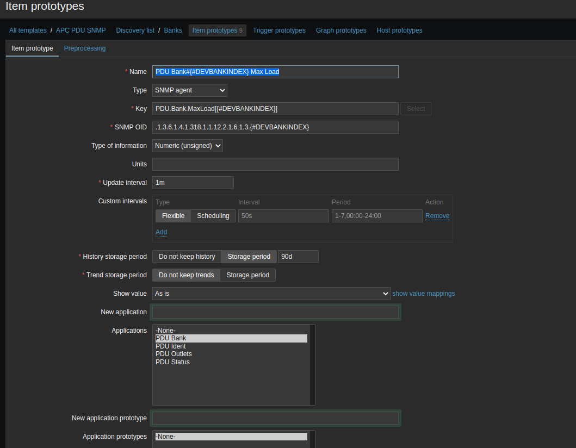Open the Trigger prototypes tab
Image resolution: width=576 pixels, height=448 pixels.
(x=279, y=30)
